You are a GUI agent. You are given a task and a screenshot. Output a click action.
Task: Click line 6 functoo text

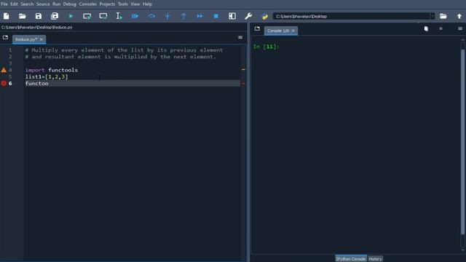click(37, 84)
